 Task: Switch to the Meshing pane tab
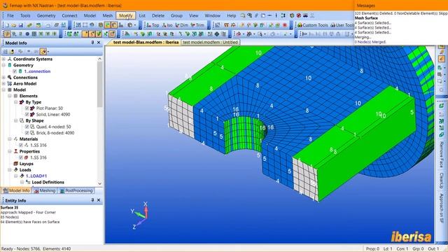[45, 190]
